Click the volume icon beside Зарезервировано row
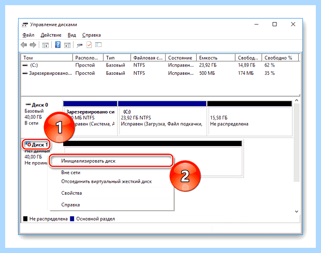 pos(25,73)
